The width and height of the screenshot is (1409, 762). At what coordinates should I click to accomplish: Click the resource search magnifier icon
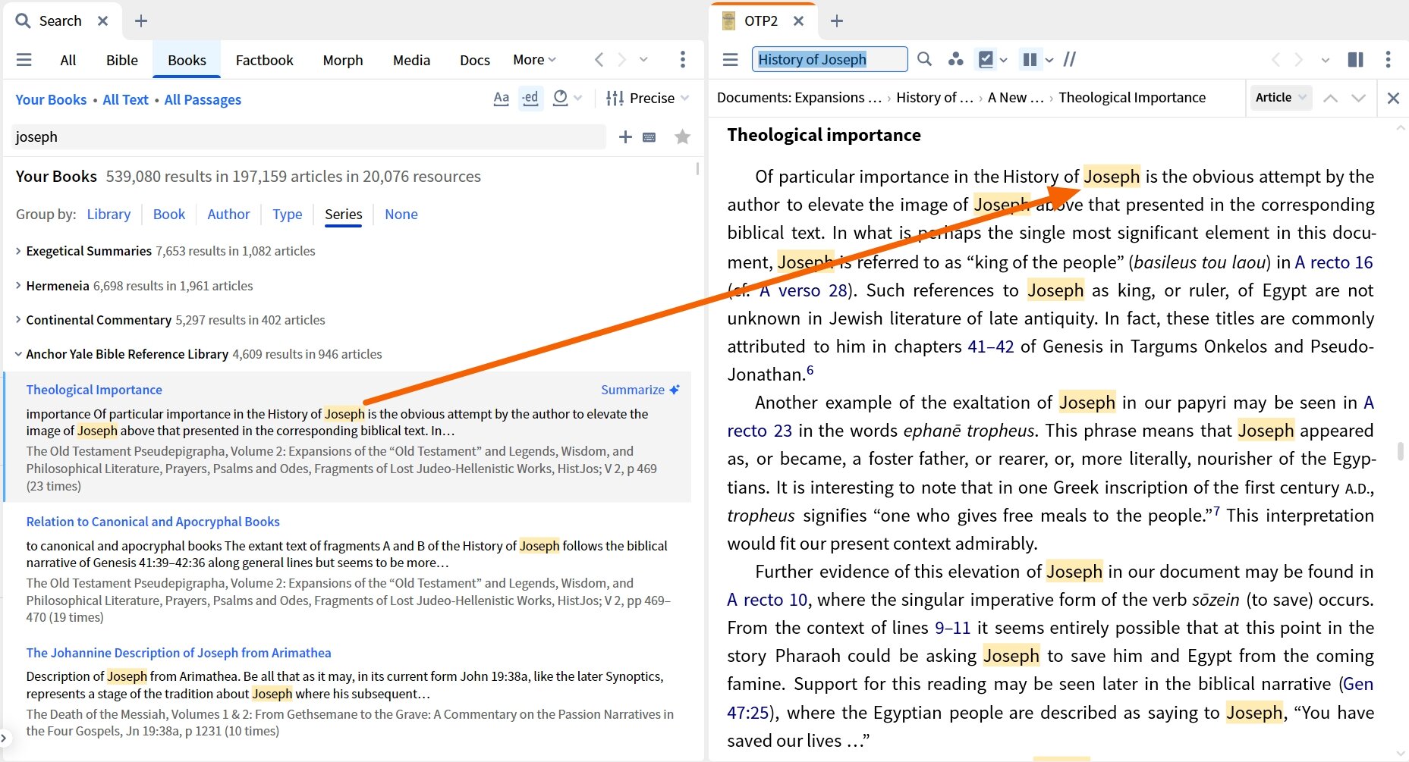click(x=924, y=59)
